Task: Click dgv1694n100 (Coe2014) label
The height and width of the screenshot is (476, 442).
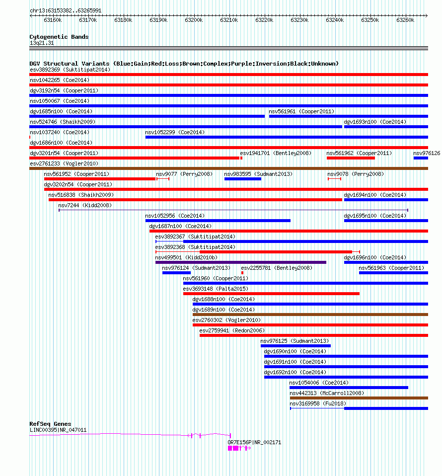Action: tap(375, 195)
